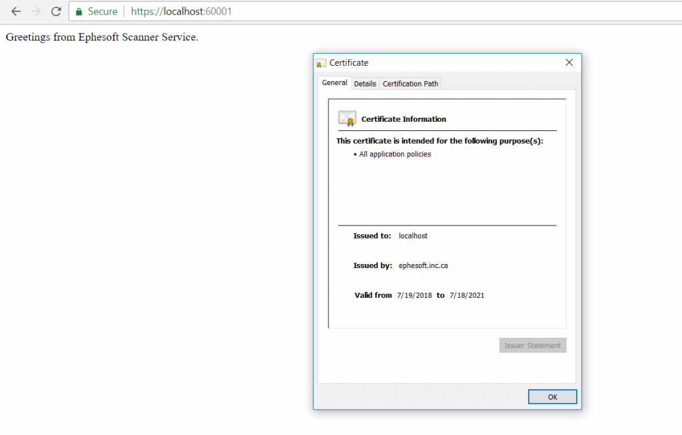Image resolution: width=682 pixels, height=435 pixels.
Task: Click the 'Certificate Information' heading
Action: (x=404, y=119)
